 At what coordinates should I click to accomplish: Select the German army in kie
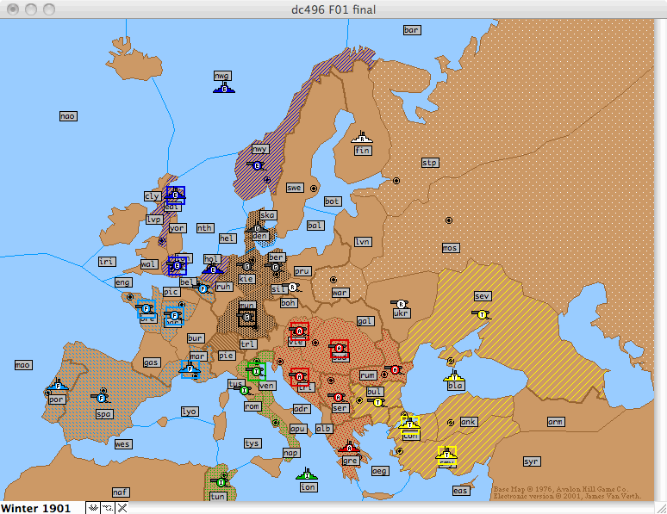coord(246,267)
